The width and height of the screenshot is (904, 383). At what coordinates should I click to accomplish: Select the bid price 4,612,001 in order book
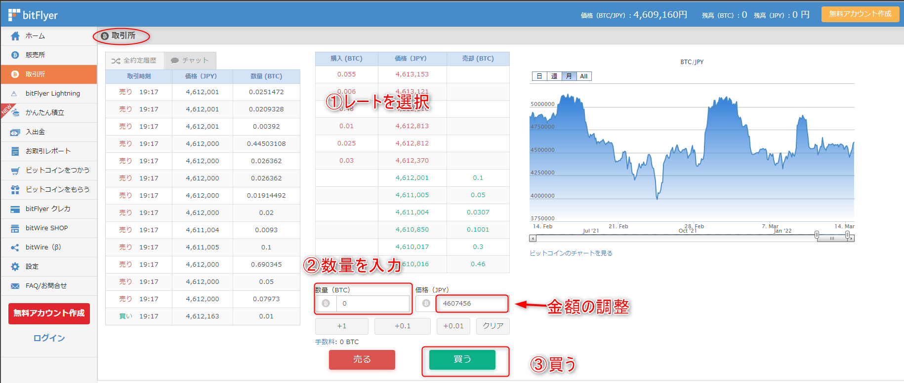pyautogui.click(x=412, y=178)
